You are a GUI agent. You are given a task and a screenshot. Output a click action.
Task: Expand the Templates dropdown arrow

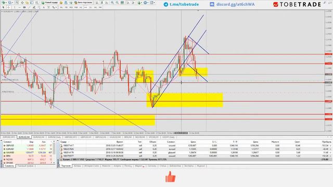154,3
